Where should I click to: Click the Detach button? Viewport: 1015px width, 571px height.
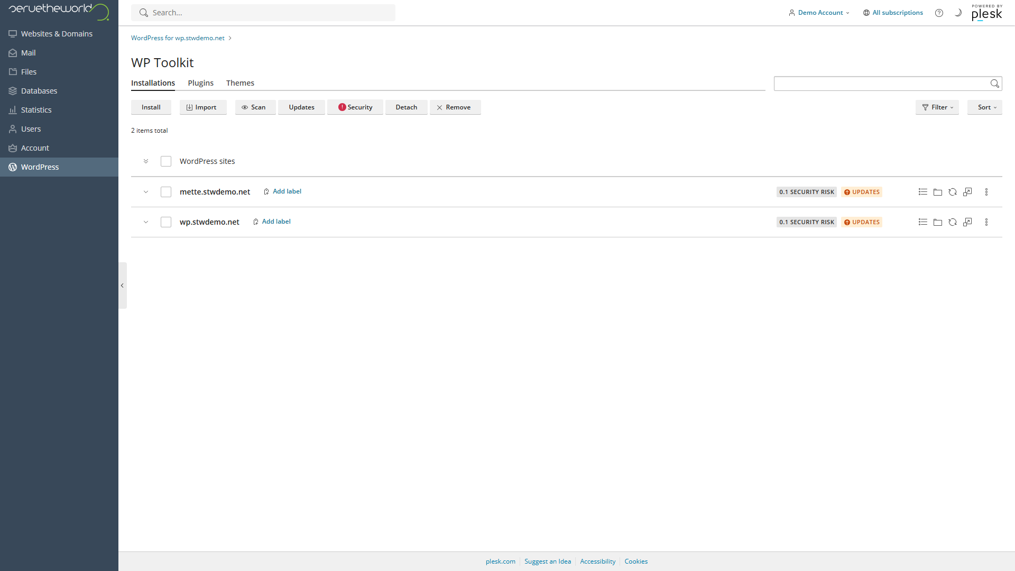click(407, 107)
